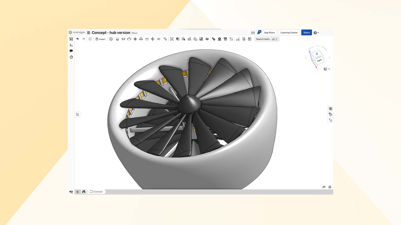The image size is (401, 225).
Task: Open the Help dropdown menu
Action: [316, 33]
